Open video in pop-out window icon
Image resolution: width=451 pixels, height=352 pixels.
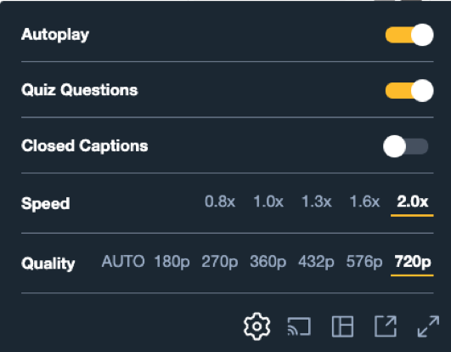pyautogui.click(x=386, y=326)
